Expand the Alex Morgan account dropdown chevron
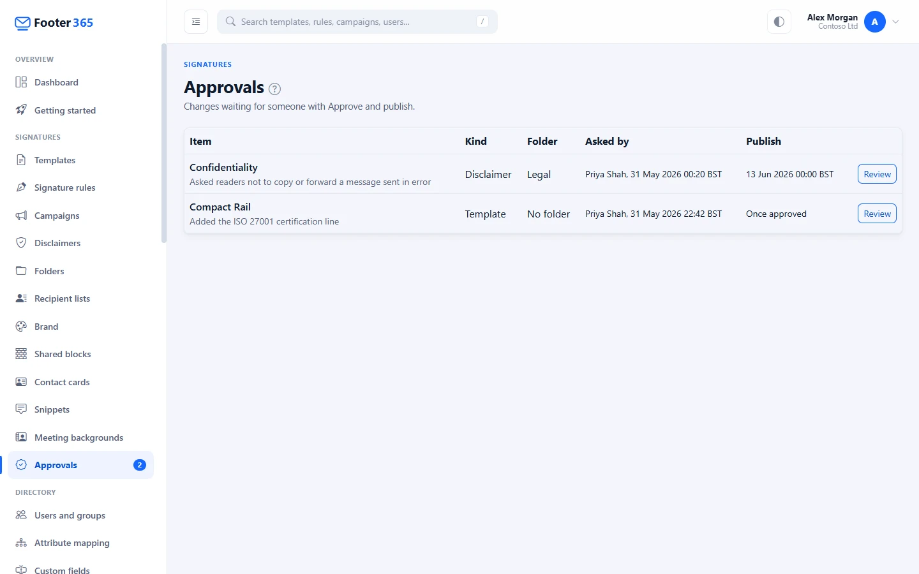The image size is (919, 574). tap(895, 22)
